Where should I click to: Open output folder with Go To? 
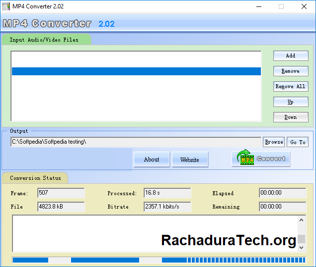[298, 142]
